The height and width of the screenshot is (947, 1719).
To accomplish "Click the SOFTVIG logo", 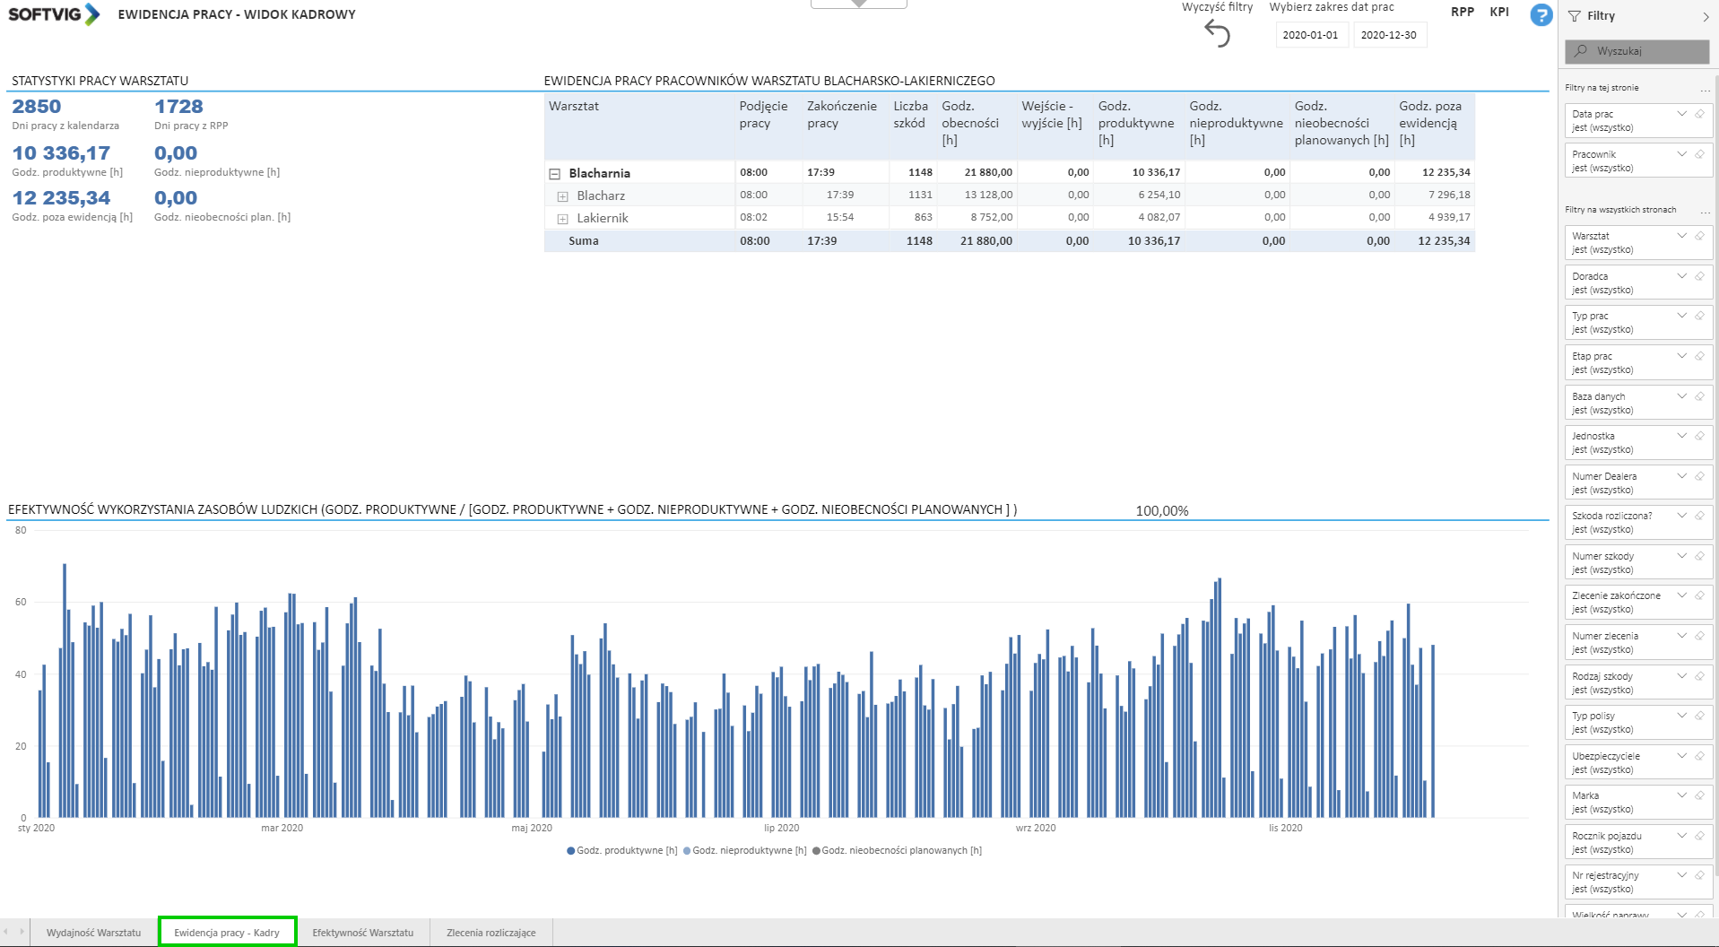I will [54, 14].
